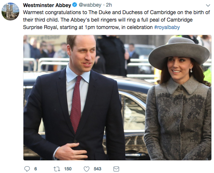This screenshot has height=173, width=214.
Task: Click the reply speech bubble icon
Action: coord(27,169)
